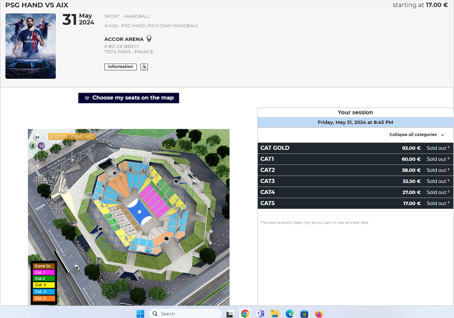Screen dimensions: 454x318
Task: Expand the CAT3 32.50 € row
Action: (355, 181)
